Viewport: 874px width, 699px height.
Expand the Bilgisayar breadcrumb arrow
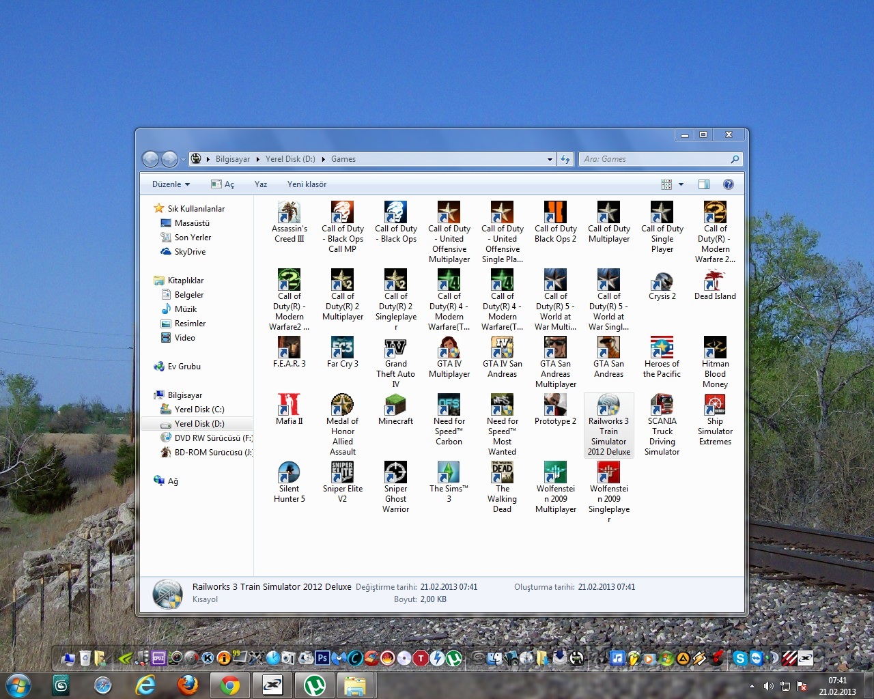click(257, 159)
